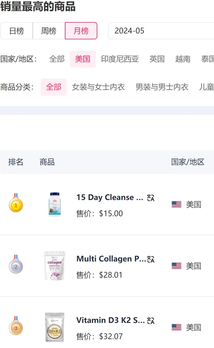214x348 pixels.
Task: Click the bronze rank 3 medal
Action: [16, 327]
